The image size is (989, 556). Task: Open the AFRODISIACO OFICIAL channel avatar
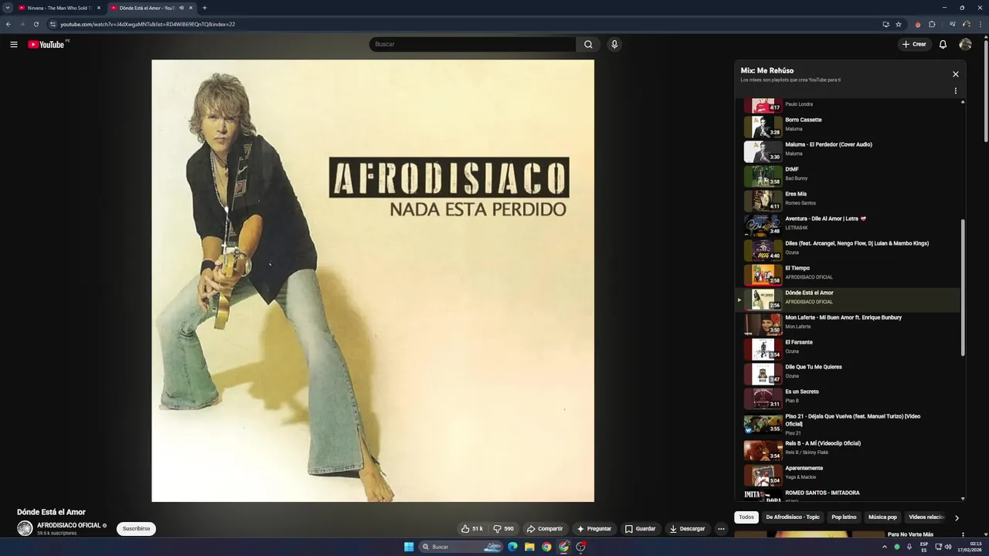(x=25, y=528)
